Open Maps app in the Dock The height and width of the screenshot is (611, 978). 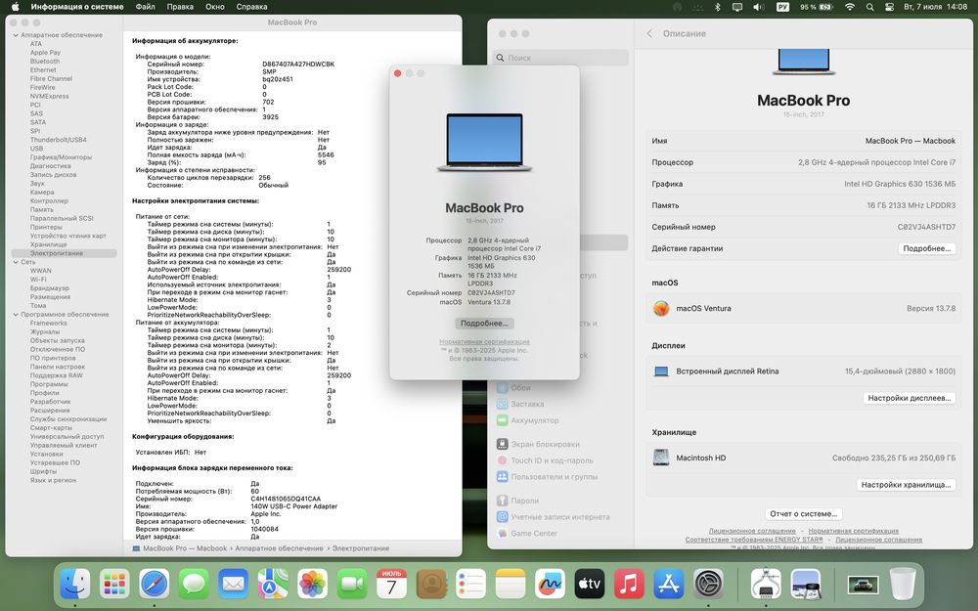click(273, 584)
